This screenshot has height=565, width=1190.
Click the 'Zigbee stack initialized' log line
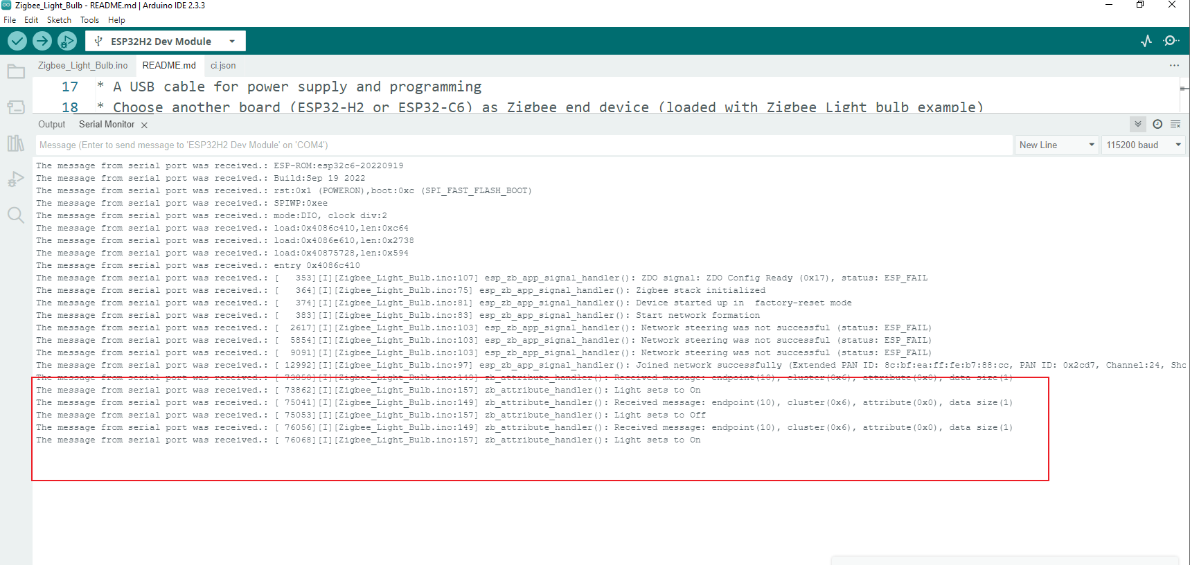400,290
